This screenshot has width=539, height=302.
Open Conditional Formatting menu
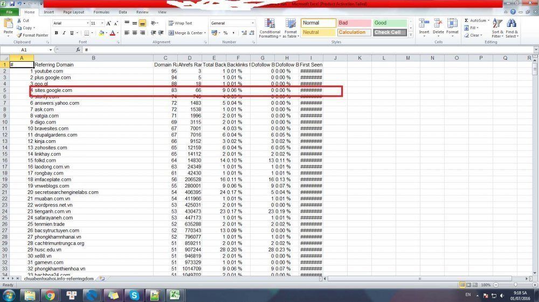(270, 28)
